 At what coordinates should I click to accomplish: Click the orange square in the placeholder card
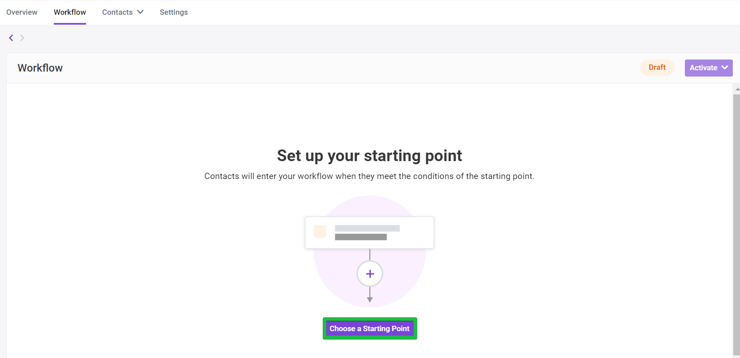(x=320, y=232)
